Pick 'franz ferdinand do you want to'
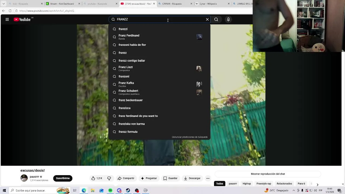Screen dimensions: 345x194 click(x=159, y=116)
